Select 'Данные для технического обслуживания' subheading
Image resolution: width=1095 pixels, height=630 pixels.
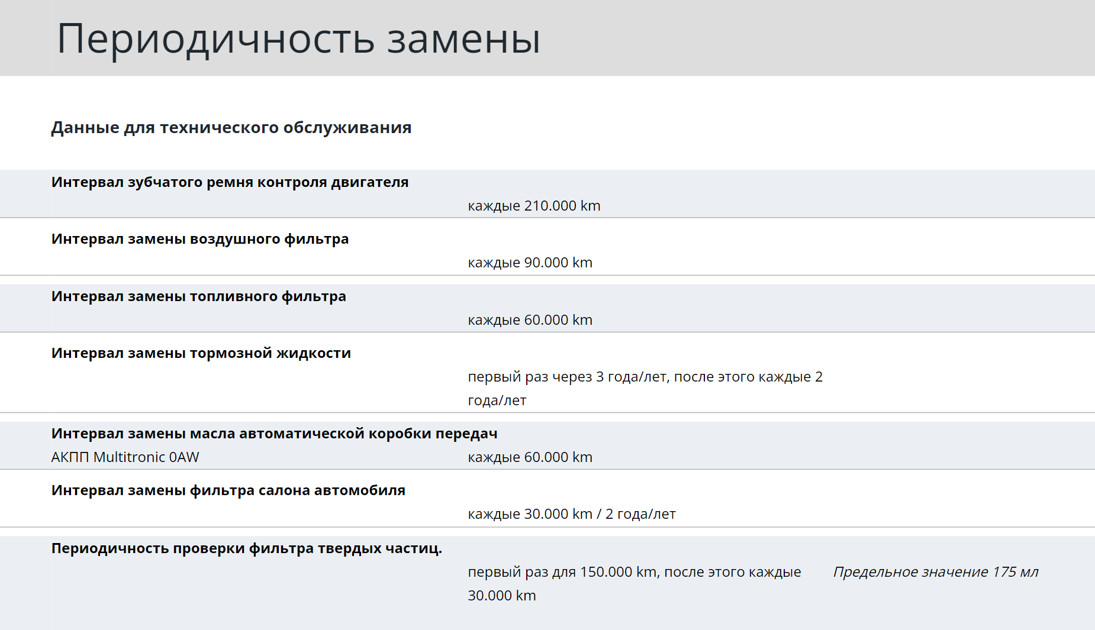coord(231,128)
